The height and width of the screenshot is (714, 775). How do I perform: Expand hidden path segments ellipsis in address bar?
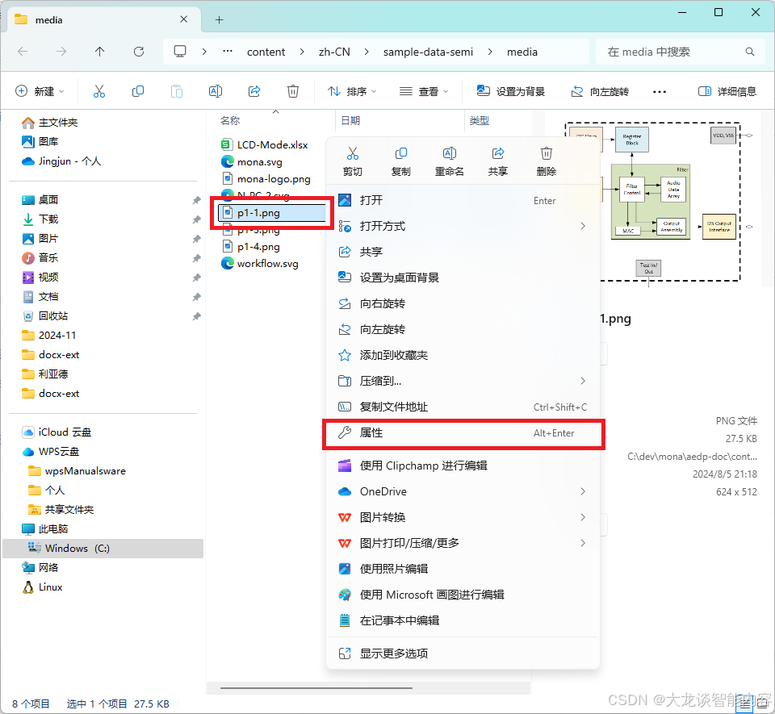click(x=228, y=52)
